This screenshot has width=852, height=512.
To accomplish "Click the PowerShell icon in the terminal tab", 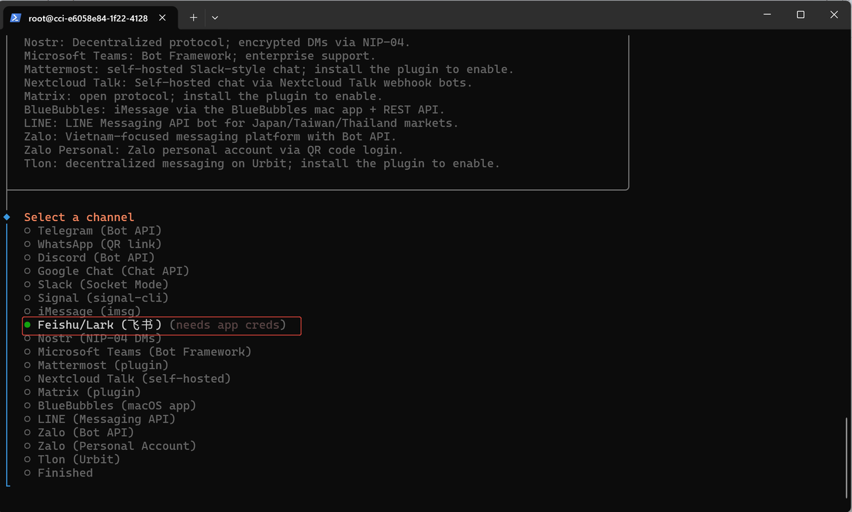I will (15, 18).
